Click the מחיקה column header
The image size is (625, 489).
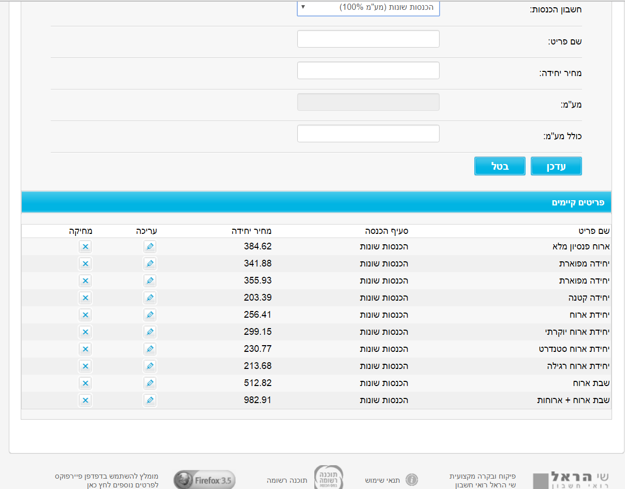tap(81, 231)
